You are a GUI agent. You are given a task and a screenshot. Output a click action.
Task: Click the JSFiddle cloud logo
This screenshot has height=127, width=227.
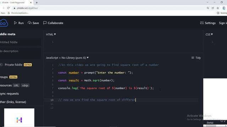click(4, 23)
